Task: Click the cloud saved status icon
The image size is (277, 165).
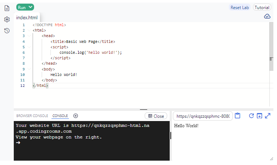Action: 267,16
